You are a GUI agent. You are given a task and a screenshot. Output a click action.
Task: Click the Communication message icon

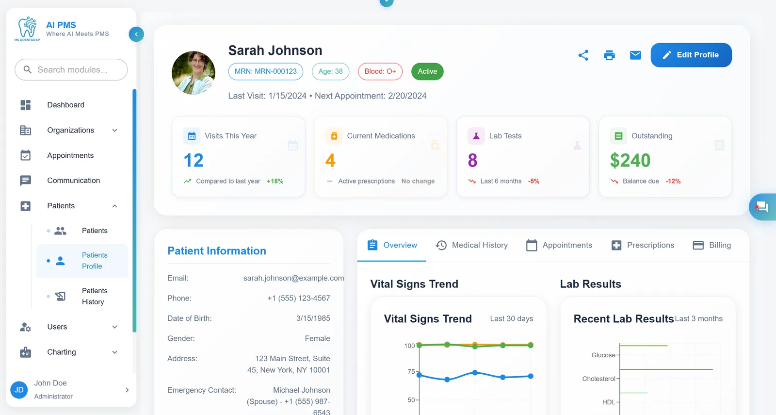(26, 181)
